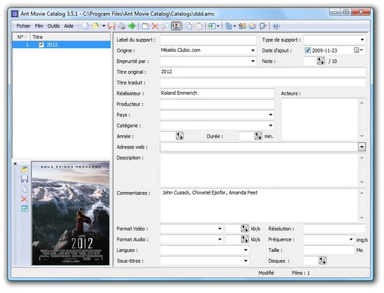The image size is (384, 293).
Task: Open the scripting tool icon
Action: [263, 26]
